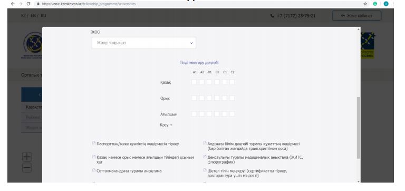The width and height of the screenshot is (405, 191).
Task: Click the Bologna Process logo
Action: point(368,45)
